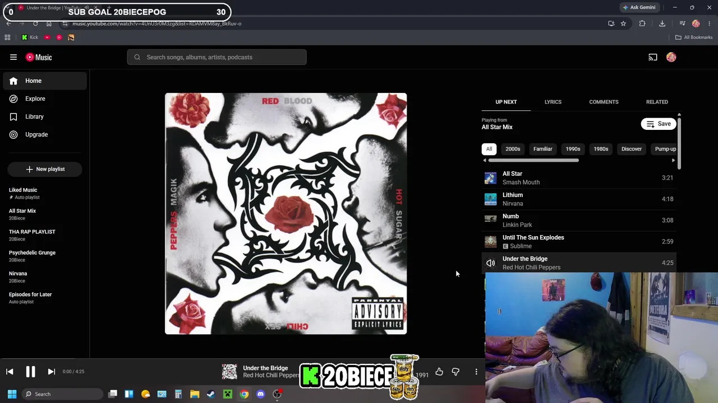Click the Under the Bridge now-playing speaker icon
718x403 pixels.
491,263
